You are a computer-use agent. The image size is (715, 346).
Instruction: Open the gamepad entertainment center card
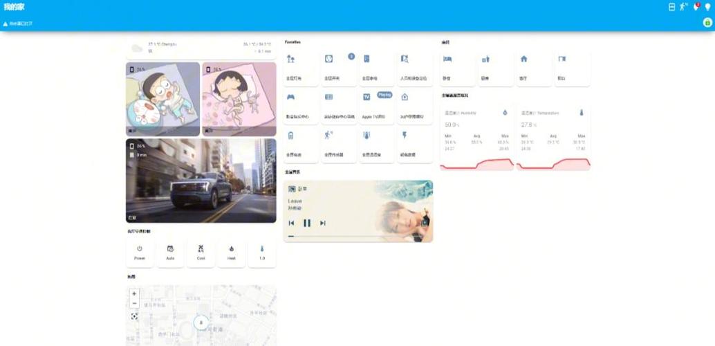click(x=301, y=107)
